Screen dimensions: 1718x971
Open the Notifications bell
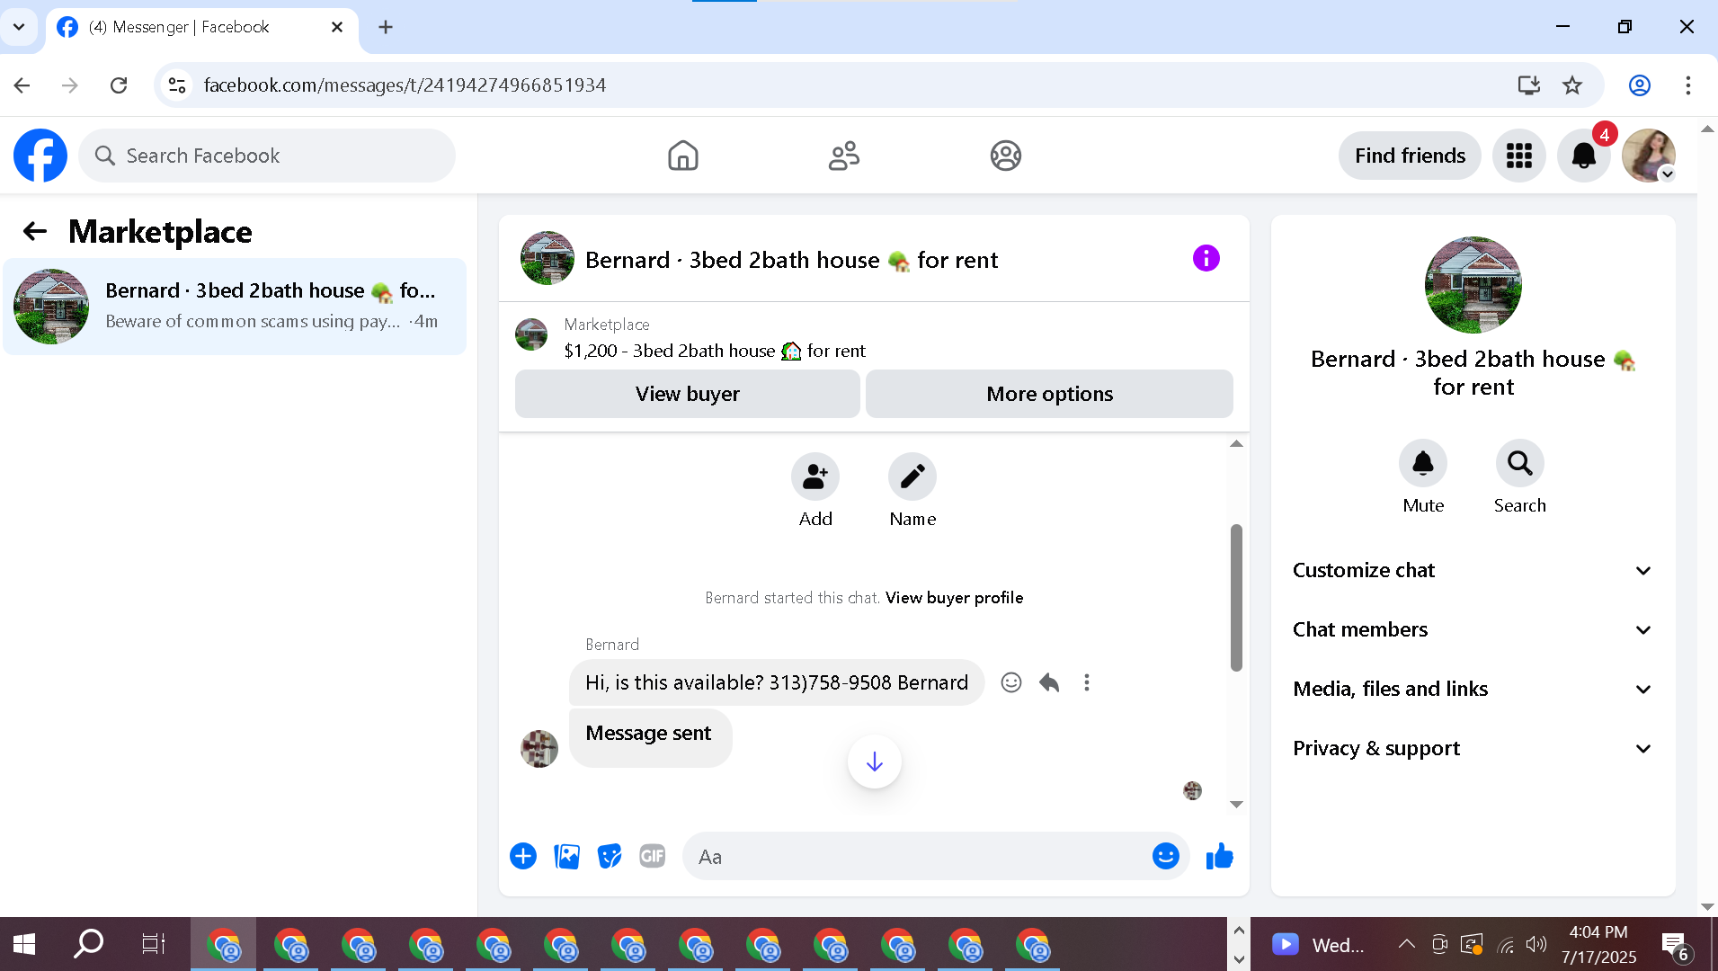(x=1584, y=156)
